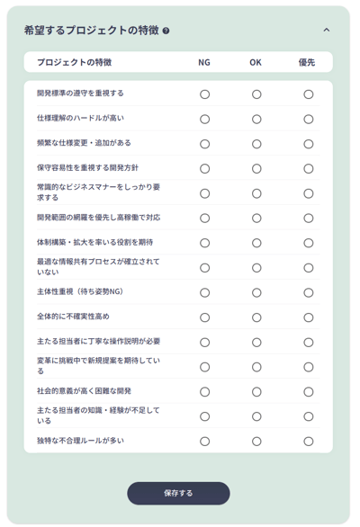This screenshot has width=360, height=527.
Task: Select NG for 独特な不合理ルールが多い
Action: (x=204, y=442)
